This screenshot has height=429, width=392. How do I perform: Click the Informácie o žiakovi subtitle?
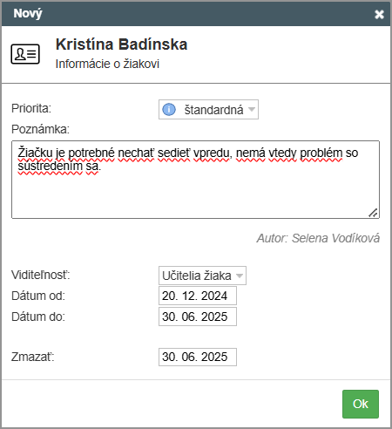pos(107,64)
